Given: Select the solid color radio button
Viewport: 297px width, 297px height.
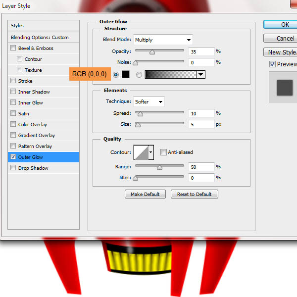Looking at the screenshot, I should pyautogui.click(x=116, y=75).
